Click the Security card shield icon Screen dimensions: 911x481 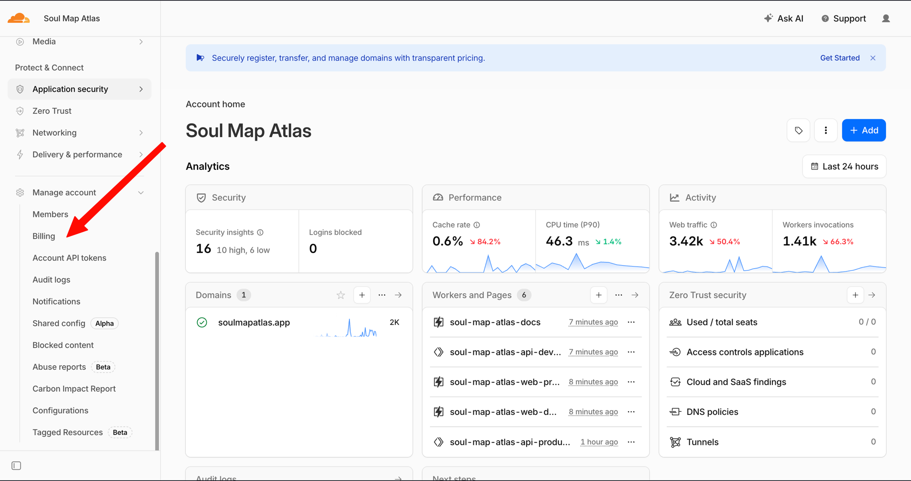tap(201, 198)
